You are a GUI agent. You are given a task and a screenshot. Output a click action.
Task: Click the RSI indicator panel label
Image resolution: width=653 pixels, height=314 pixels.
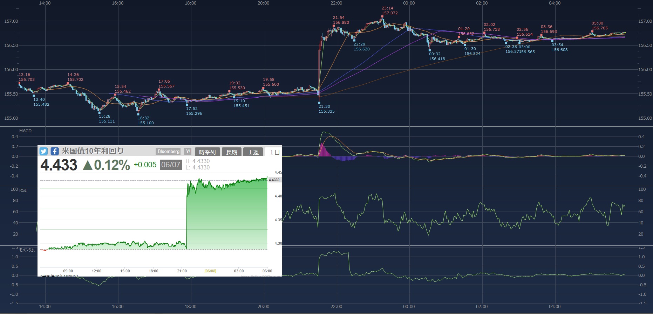[23, 190]
